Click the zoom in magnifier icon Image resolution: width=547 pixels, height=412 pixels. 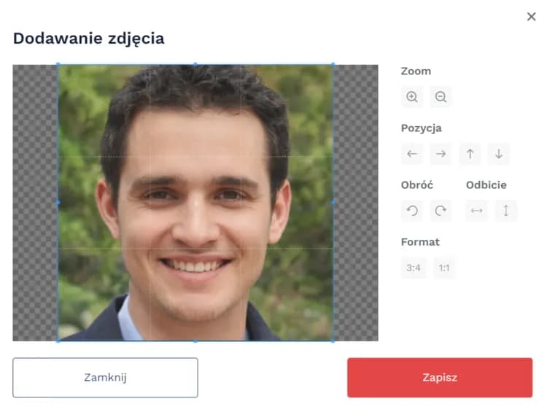412,97
